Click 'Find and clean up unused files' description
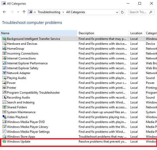This screenshot has height=150, width=157. click(x=102, y=112)
